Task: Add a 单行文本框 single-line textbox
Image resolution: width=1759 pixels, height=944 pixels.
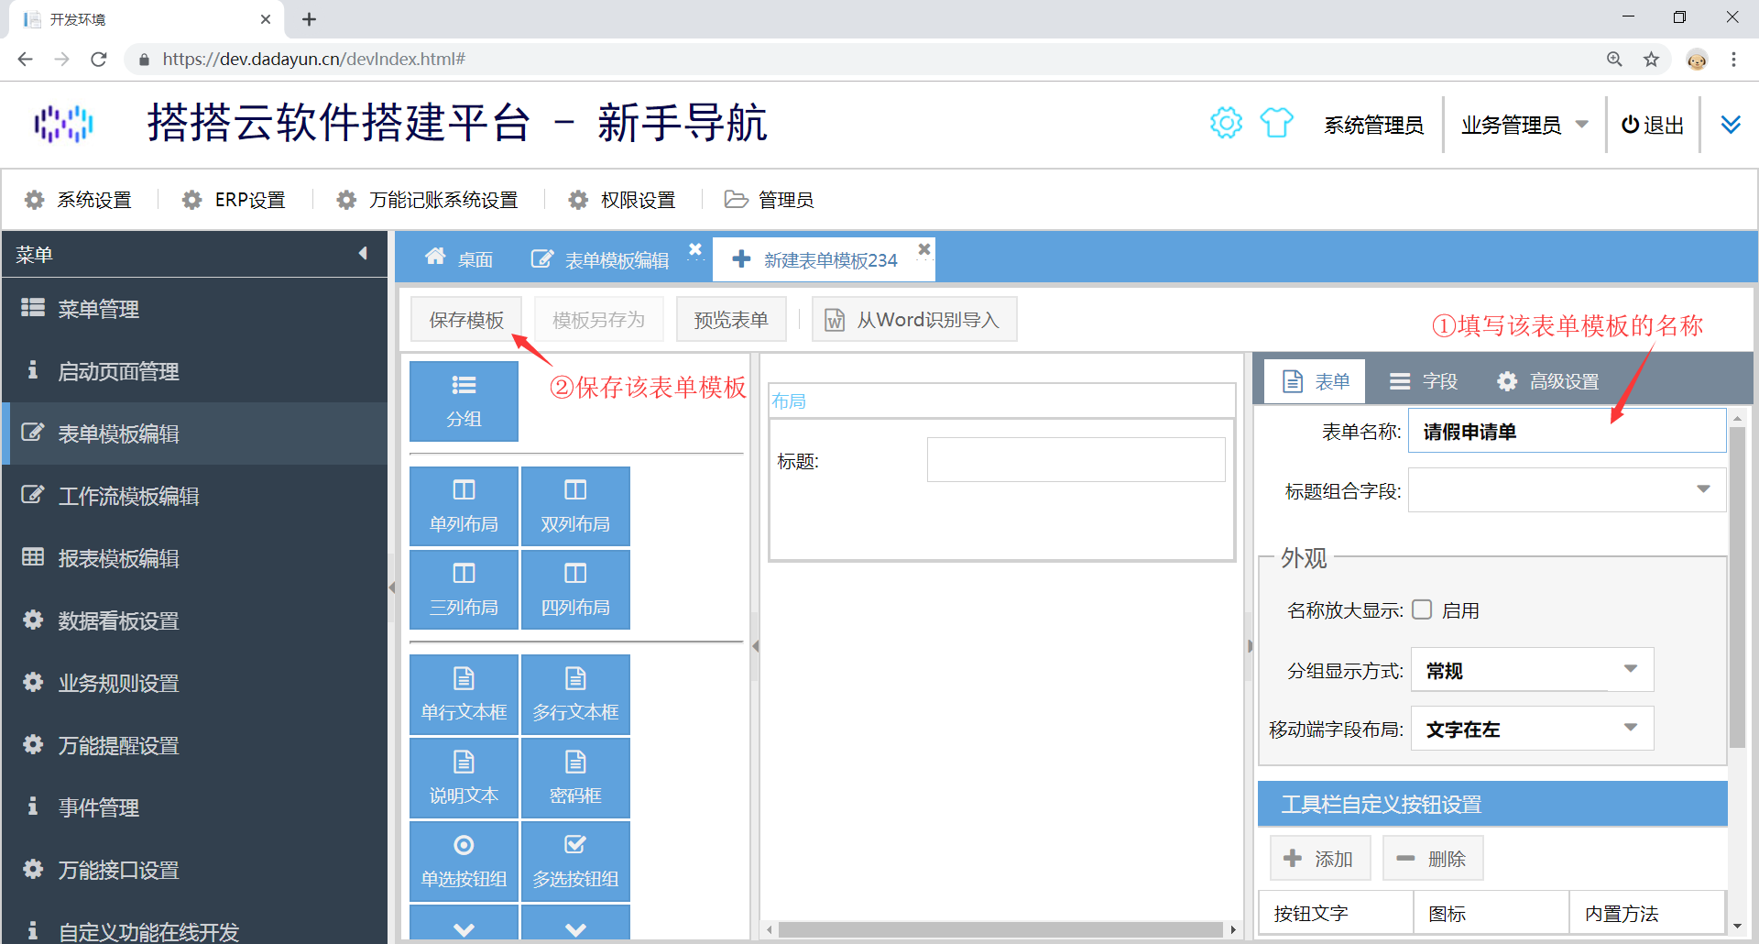Action: click(x=464, y=695)
